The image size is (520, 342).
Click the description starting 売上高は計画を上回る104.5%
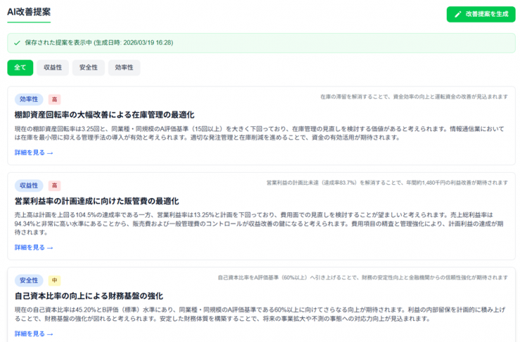point(259,224)
